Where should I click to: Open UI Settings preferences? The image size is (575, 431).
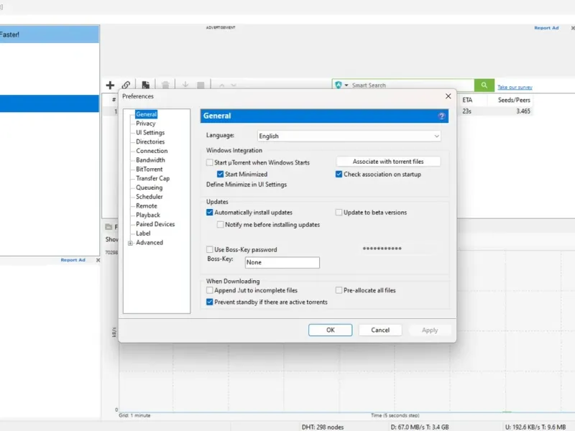pos(150,133)
